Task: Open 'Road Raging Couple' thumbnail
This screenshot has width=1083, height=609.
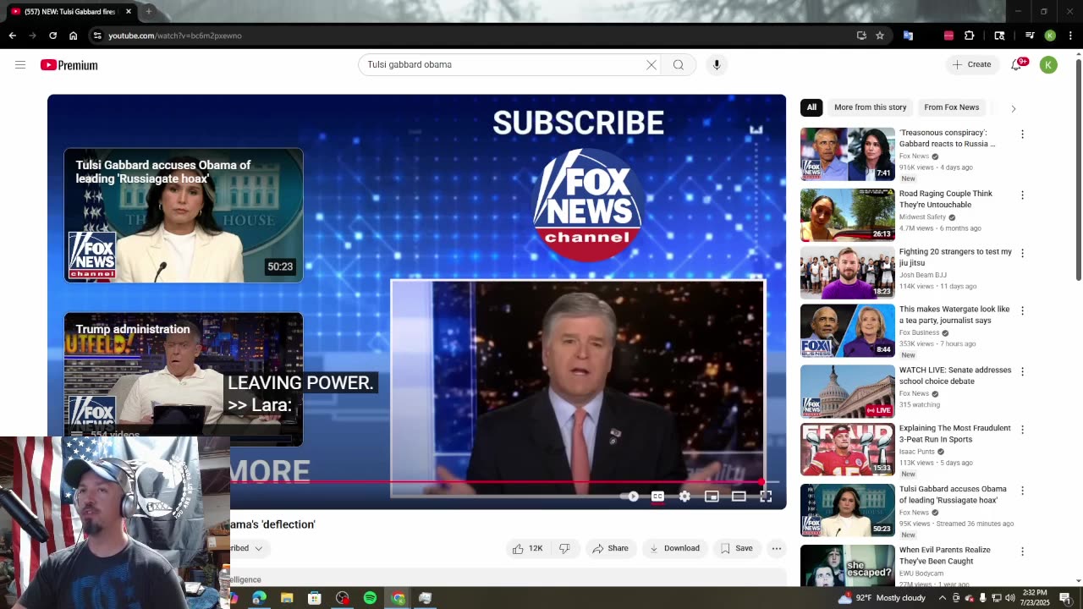Action: coord(848,215)
